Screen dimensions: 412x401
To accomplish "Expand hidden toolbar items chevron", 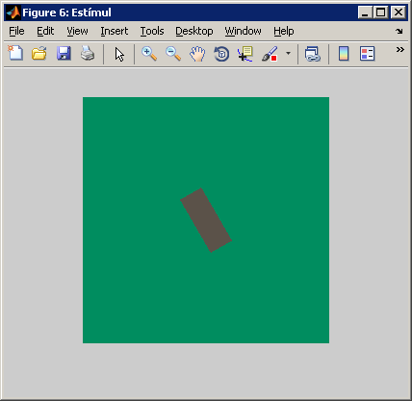I will click(x=399, y=49).
